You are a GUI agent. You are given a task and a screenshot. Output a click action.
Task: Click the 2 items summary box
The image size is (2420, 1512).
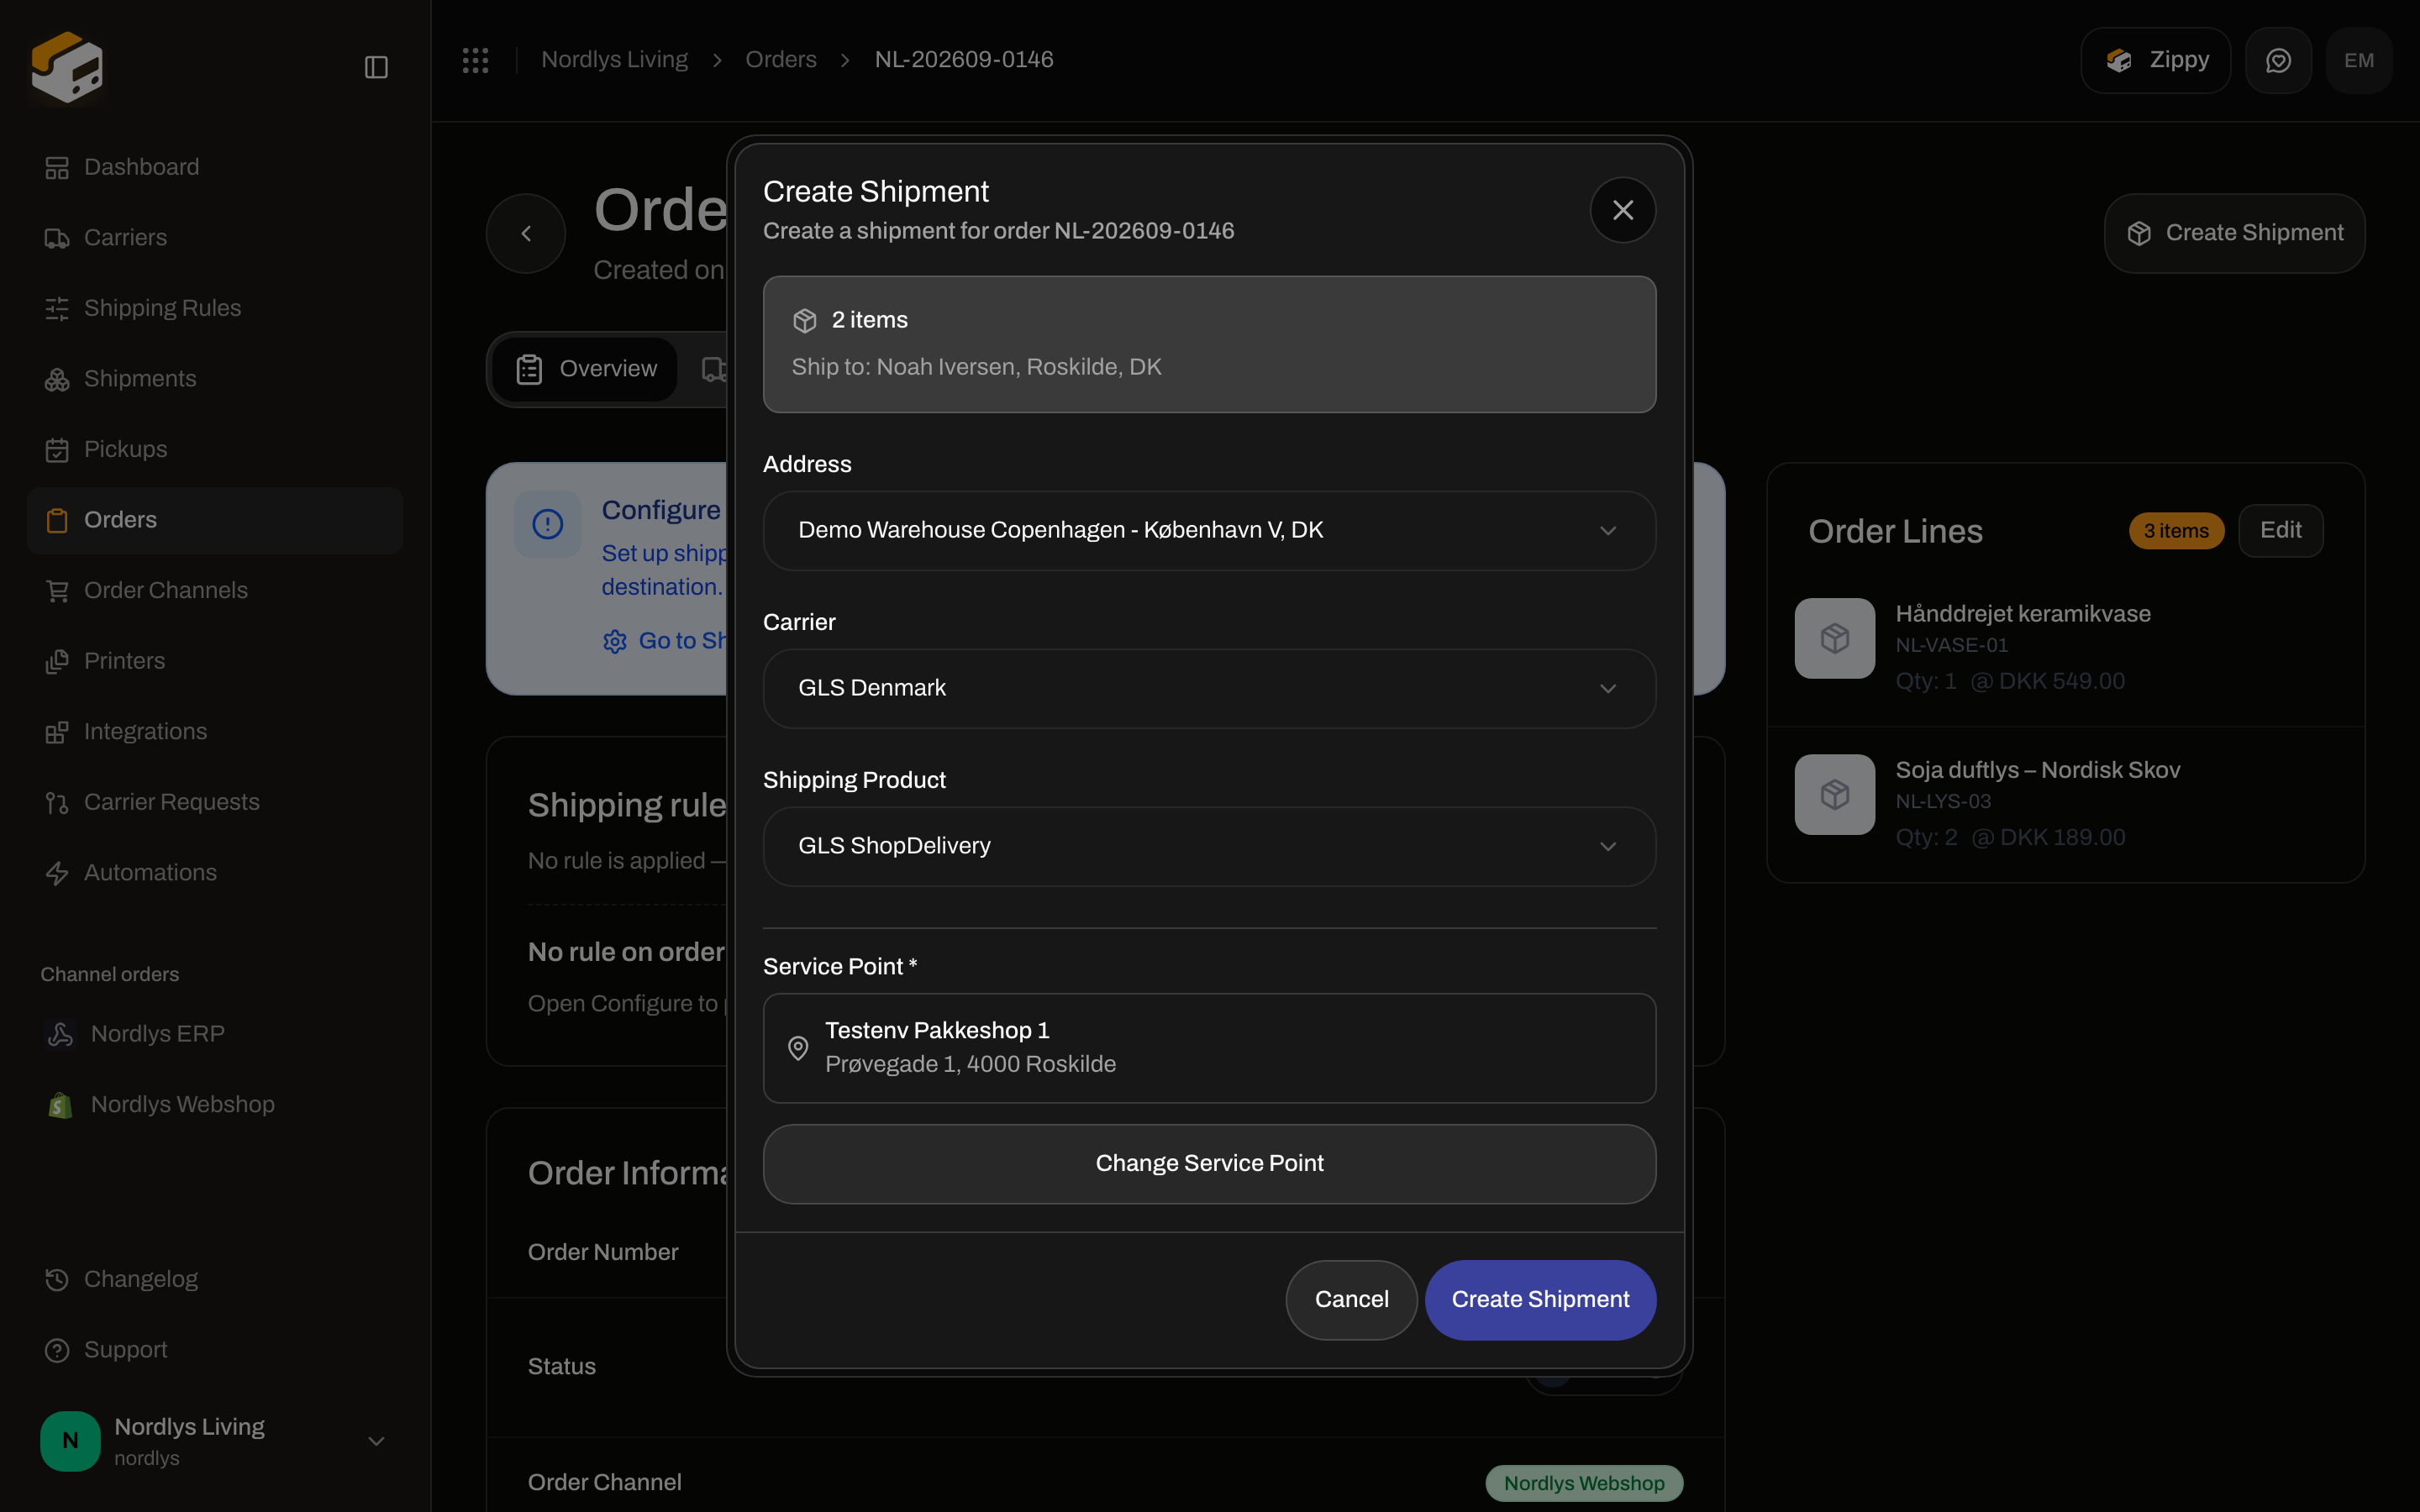1209,344
